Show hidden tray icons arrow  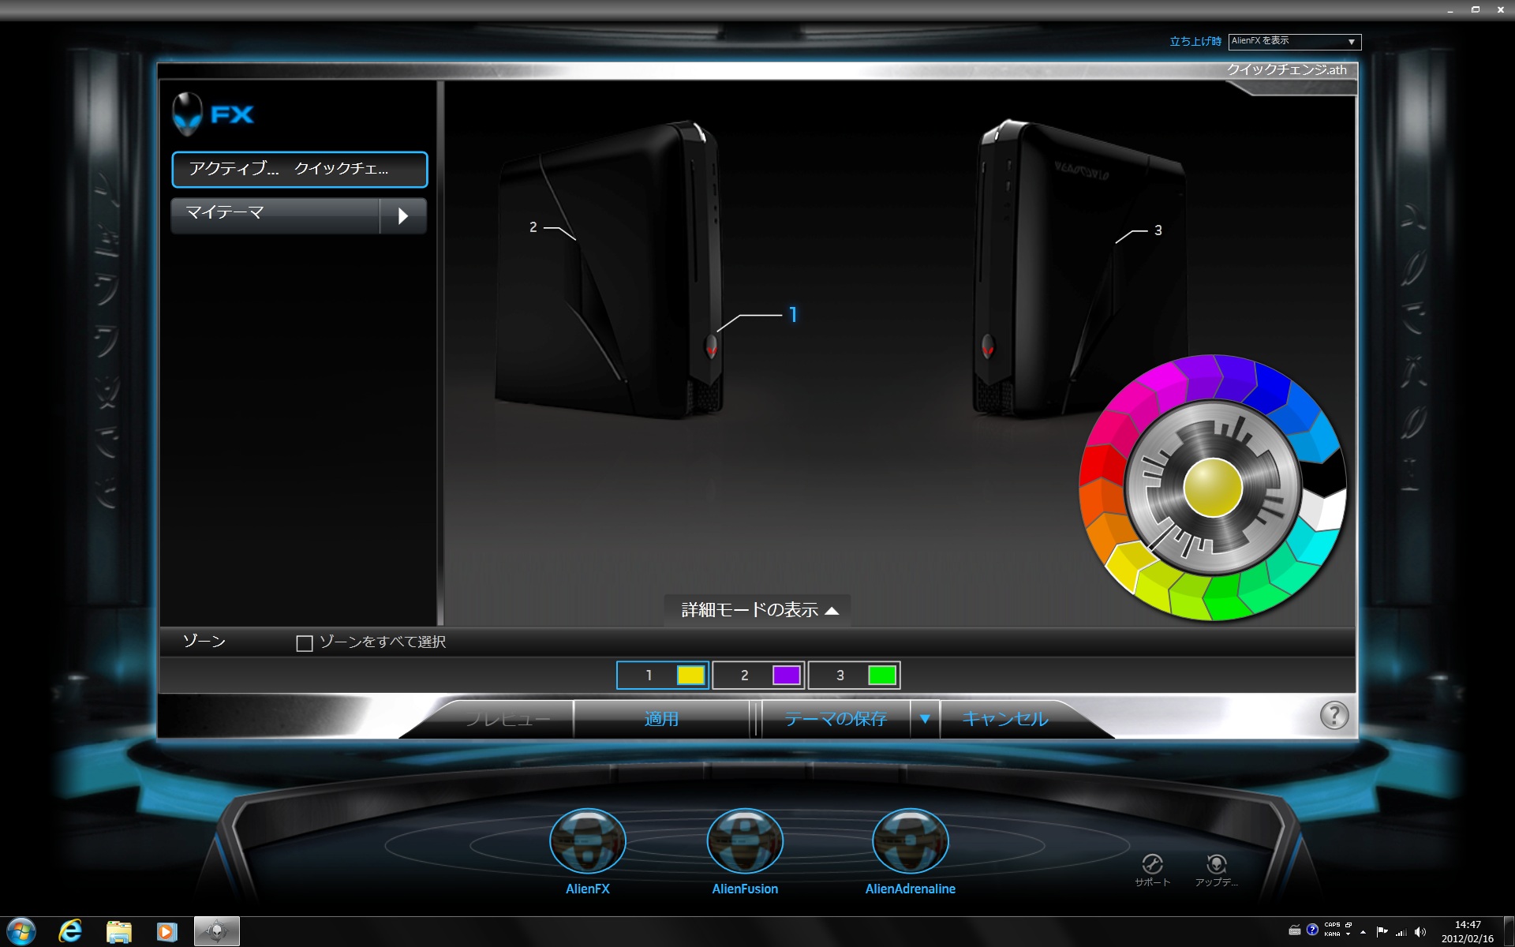pyautogui.click(x=1363, y=932)
